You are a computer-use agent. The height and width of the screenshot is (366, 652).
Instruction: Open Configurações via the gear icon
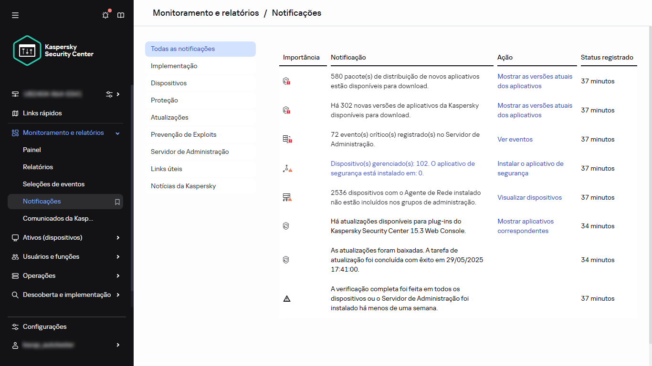tap(14, 326)
